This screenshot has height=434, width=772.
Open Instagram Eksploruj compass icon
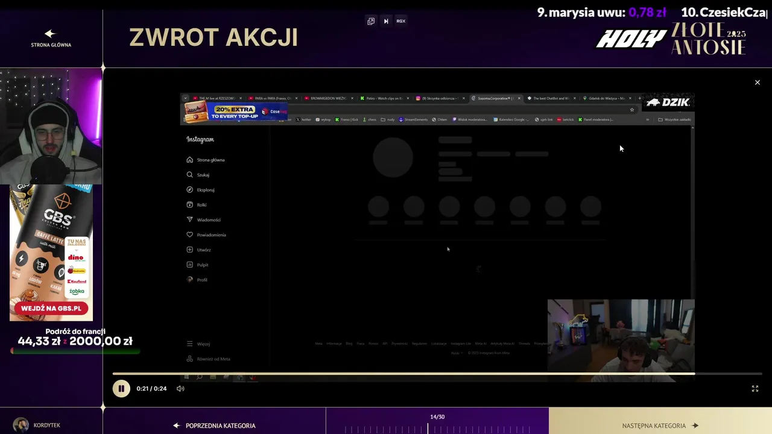pos(190,190)
